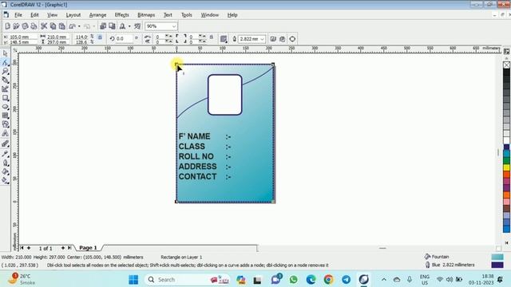Click the New document icon
The height and width of the screenshot is (287, 511).
click(7, 26)
